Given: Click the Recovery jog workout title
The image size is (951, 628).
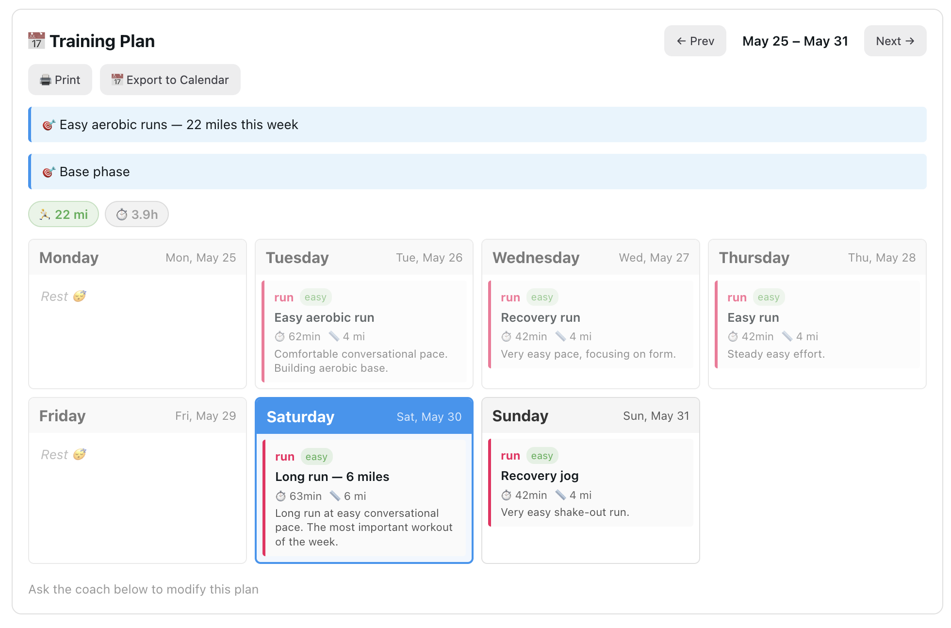Looking at the screenshot, I should click(x=540, y=476).
